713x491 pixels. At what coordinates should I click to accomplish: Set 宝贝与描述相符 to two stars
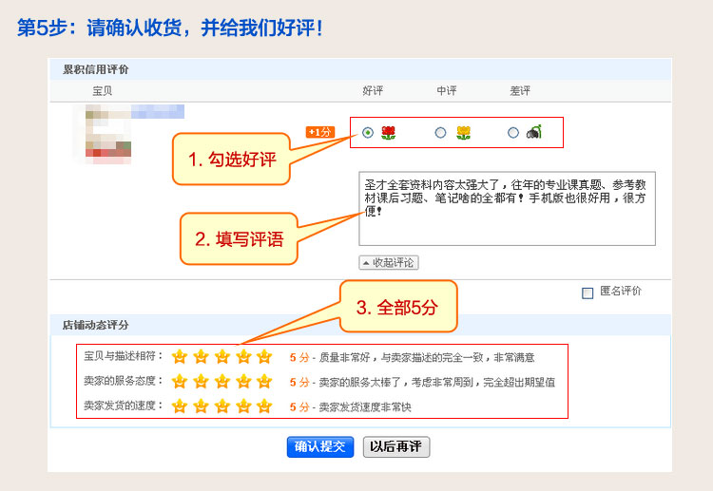(x=201, y=356)
